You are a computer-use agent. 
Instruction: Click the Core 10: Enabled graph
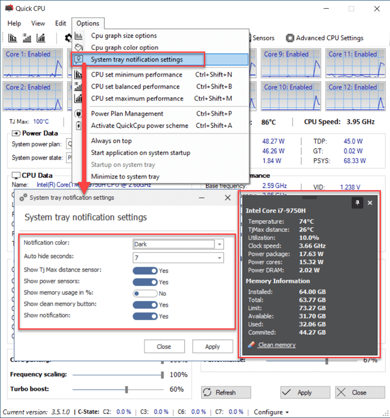tap(291, 96)
